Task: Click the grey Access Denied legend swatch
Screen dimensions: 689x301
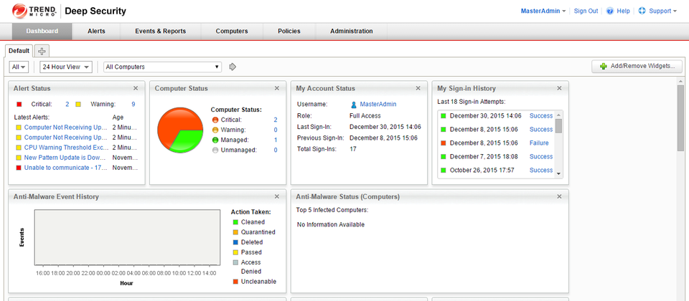Action: (235, 262)
